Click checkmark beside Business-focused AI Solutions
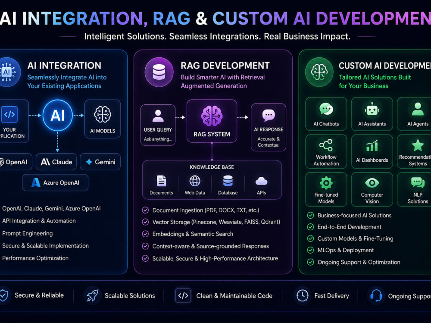Viewport: 431px width, 323px height. (x=311, y=215)
